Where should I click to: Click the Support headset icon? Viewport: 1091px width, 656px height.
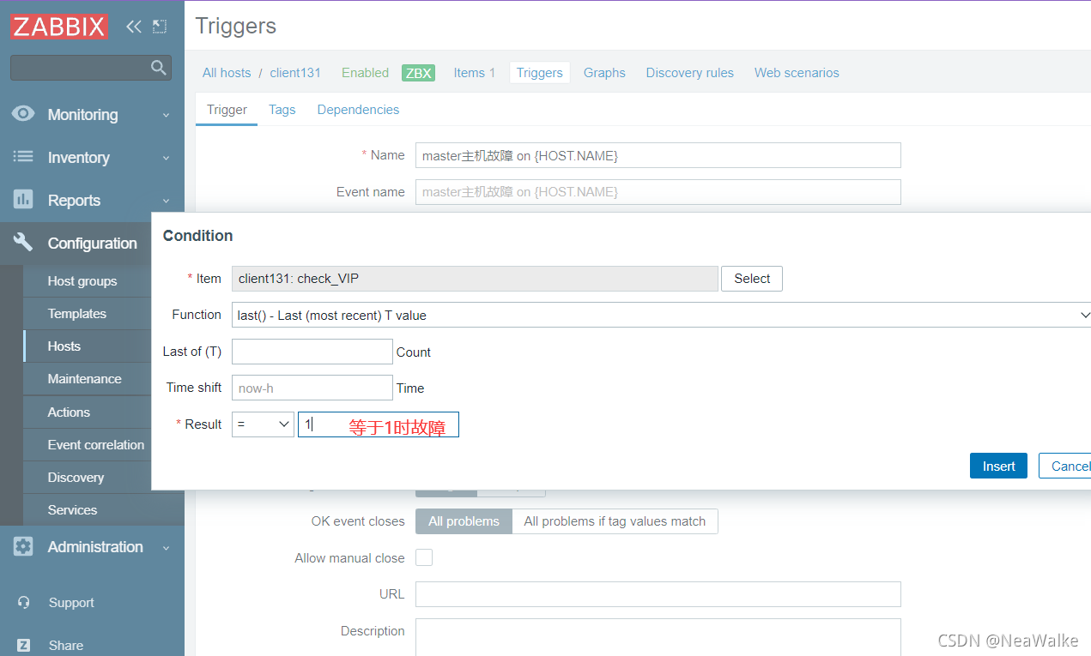[x=24, y=603]
